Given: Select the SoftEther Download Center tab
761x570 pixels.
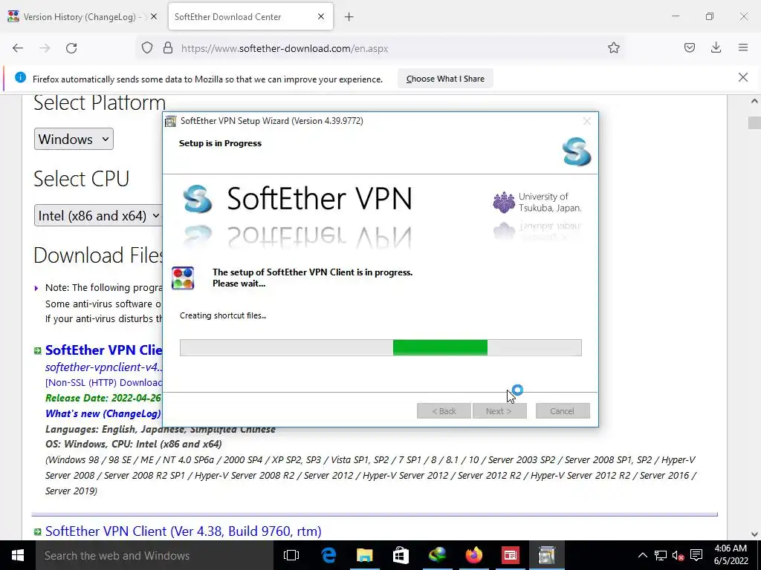Looking at the screenshot, I should pyautogui.click(x=250, y=17).
